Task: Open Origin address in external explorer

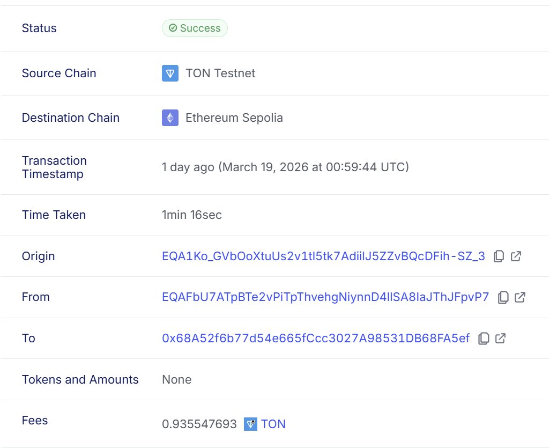Action: (x=516, y=256)
